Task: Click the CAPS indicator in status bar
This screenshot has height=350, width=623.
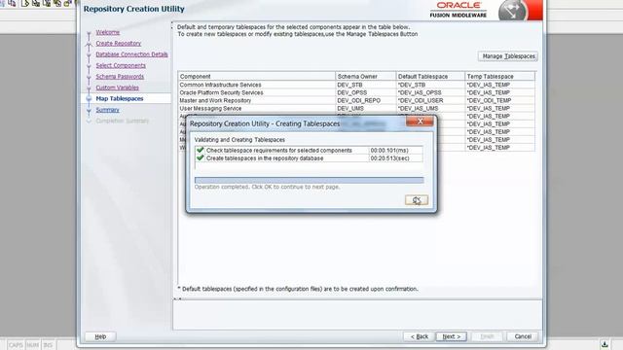Action: click(x=16, y=345)
